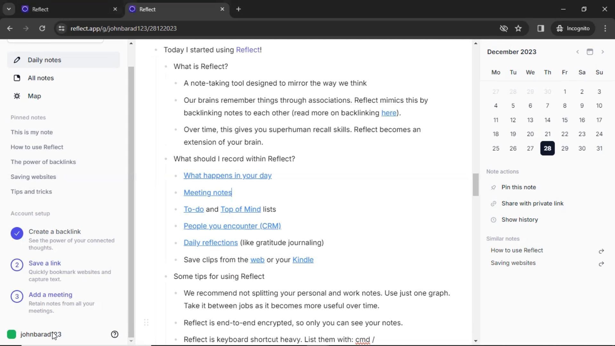Click the main note vertical scrollbar thumb
The image size is (615, 346).
(x=475, y=185)
